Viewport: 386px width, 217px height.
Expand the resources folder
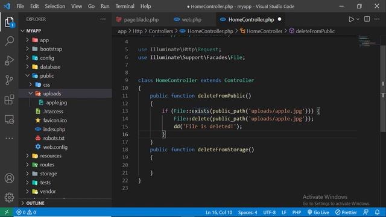(27, 156)
